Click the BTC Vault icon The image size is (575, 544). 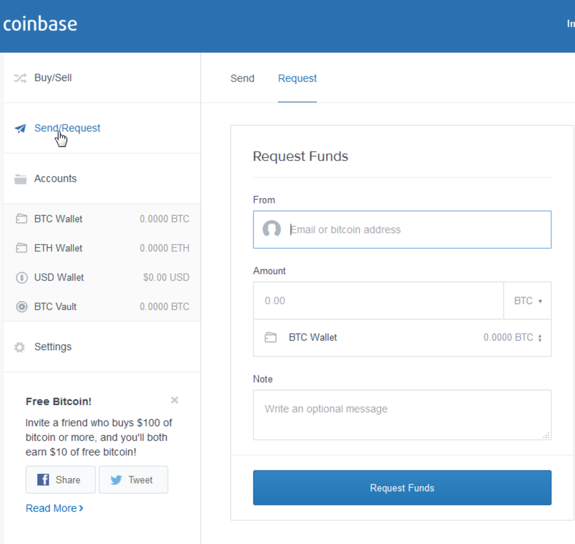(x=22, y=306)
